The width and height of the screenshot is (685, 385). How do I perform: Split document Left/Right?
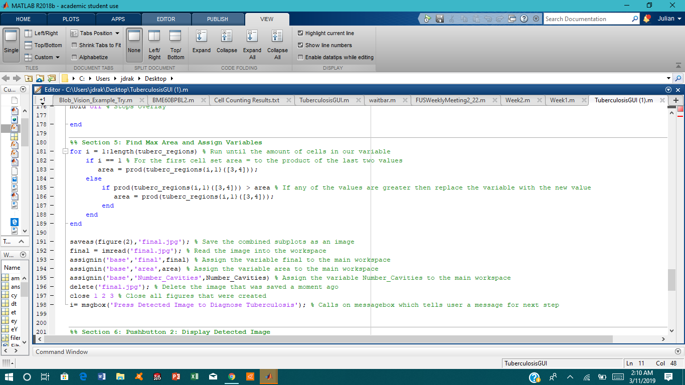(154, 45)
